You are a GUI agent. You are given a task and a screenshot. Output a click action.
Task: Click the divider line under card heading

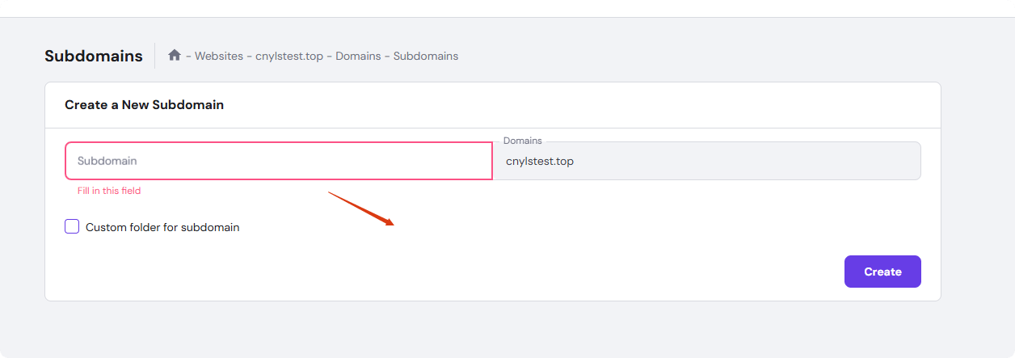pyautogui.click(x=493, y=128)
